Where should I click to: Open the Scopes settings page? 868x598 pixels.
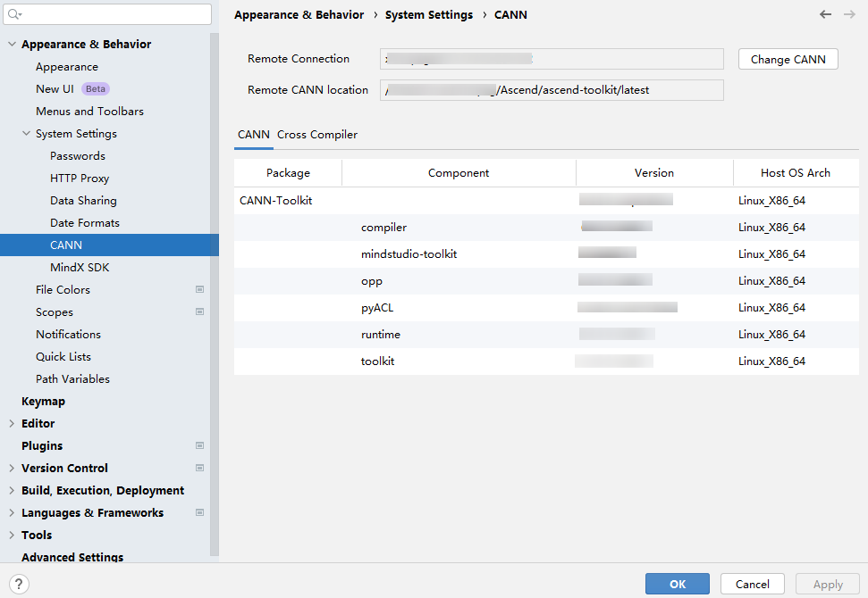pyautogui.click(x=55, y=311)
